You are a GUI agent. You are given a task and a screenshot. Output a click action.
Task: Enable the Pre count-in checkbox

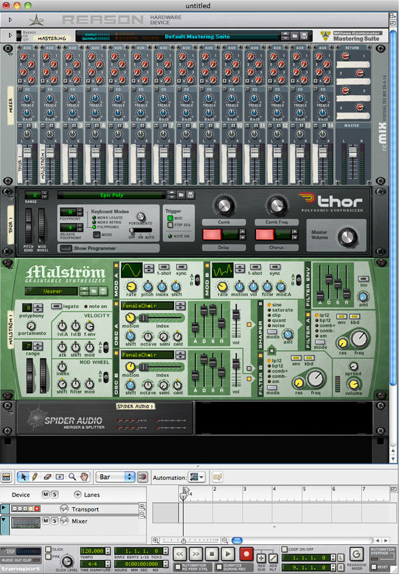tap(49, 557)
